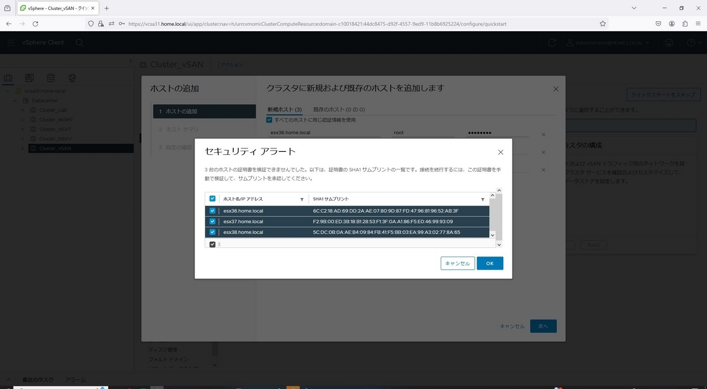Collapse the Datacenter tree node
Viewport: 707px width, 389px height.
tap(15, 101)
